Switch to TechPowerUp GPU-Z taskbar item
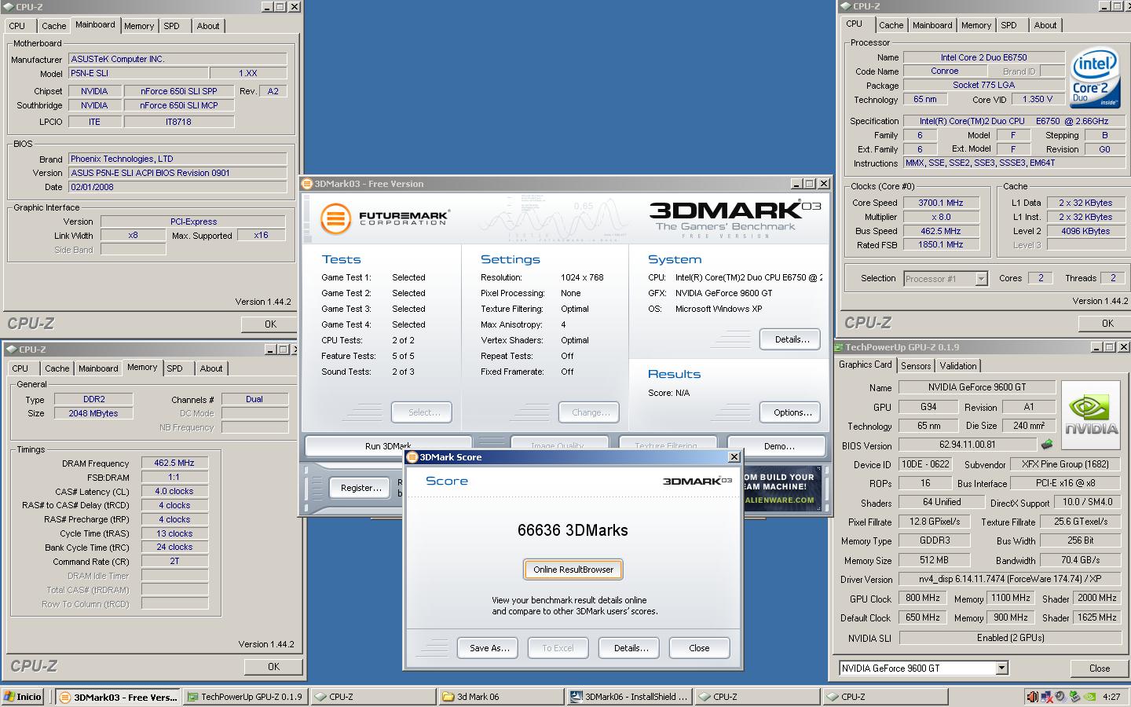The width and height of the screenshot is (1131, 707). pyautogui.click(x=246, y=697)
